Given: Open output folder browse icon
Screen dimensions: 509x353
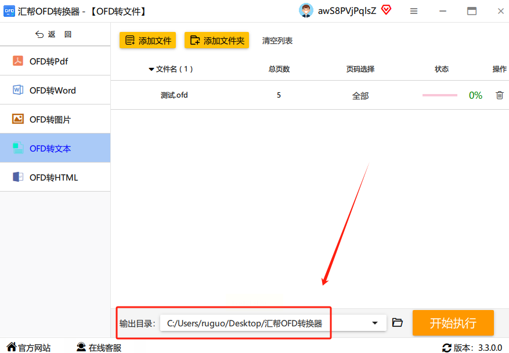Looking at the screenshot, I should click(398, 322).
